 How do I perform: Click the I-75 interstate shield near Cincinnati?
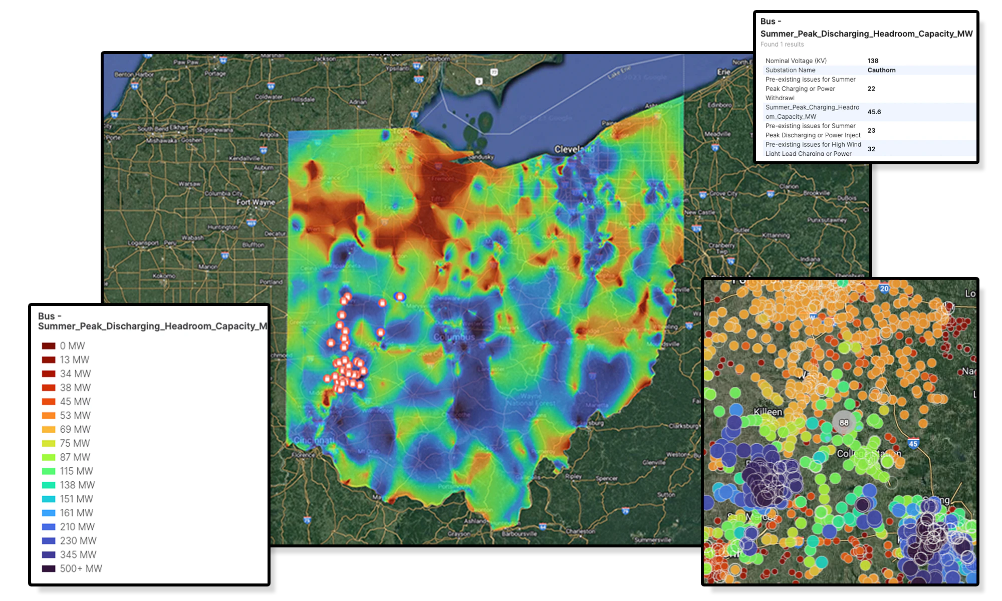[x=307, y=519]
